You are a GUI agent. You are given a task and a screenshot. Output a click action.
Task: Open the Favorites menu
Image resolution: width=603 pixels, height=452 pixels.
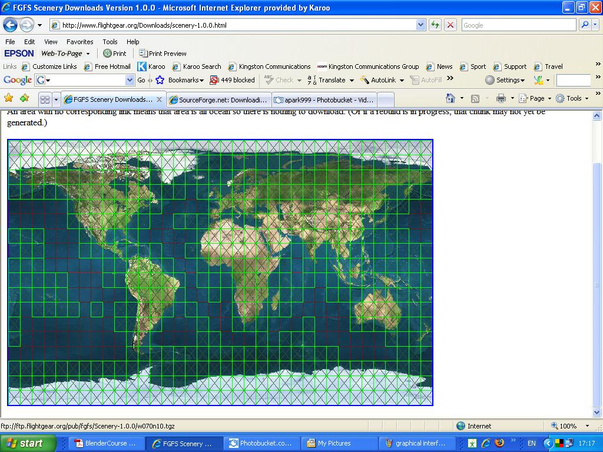tap(79, 42)
